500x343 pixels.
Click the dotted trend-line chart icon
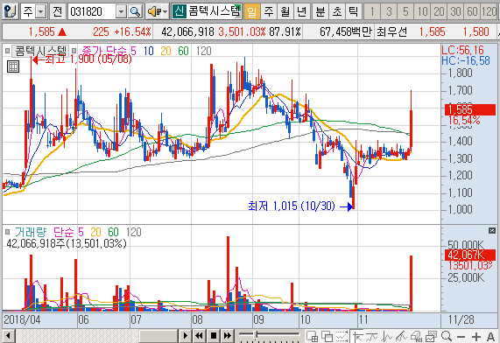[x=342, y=336]
